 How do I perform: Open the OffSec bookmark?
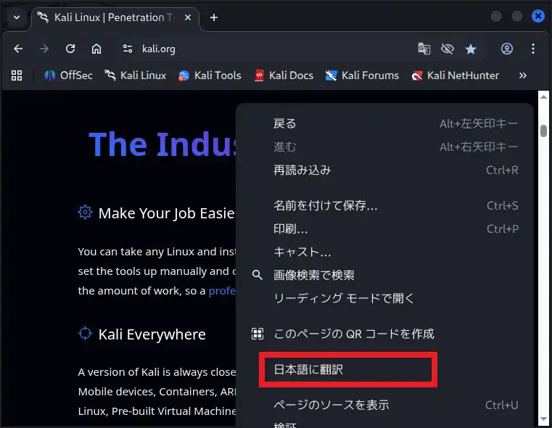(68, 75)
